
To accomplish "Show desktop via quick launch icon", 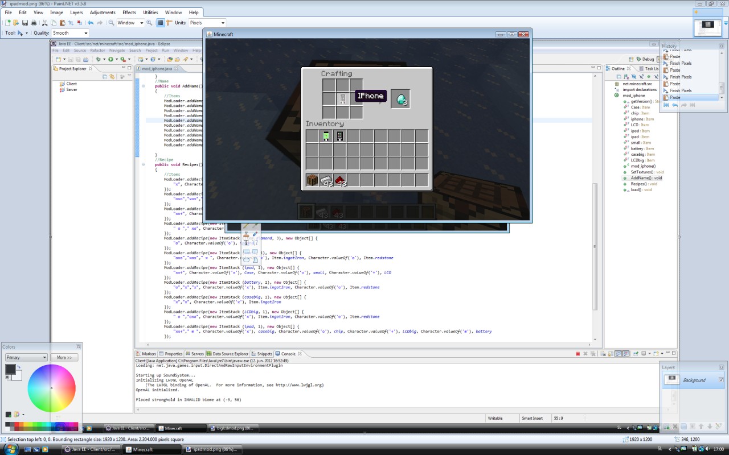I will tap(27, 449).
